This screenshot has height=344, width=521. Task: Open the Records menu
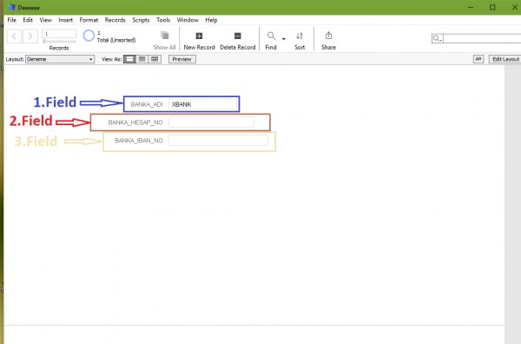pyautogui.click(x=115, y=20)
